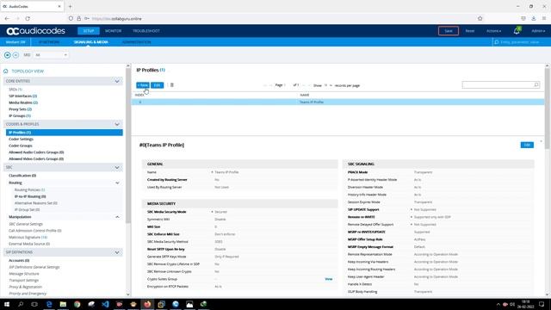Click the New button to add IP Profile

point(143,85)
